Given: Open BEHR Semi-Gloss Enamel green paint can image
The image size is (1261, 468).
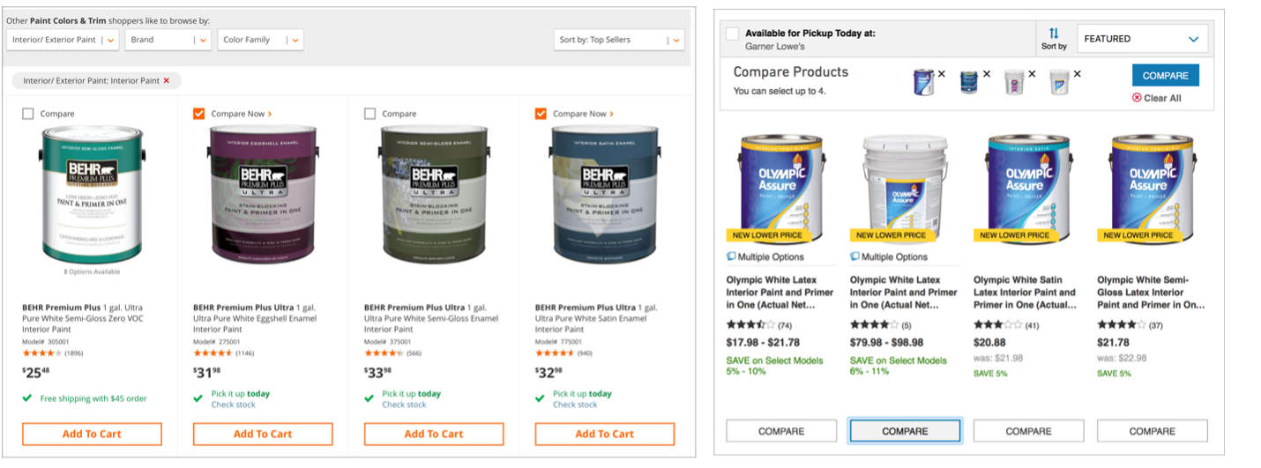Looking at the screenshot, I should pyautogui.click(x=433, y=192).
